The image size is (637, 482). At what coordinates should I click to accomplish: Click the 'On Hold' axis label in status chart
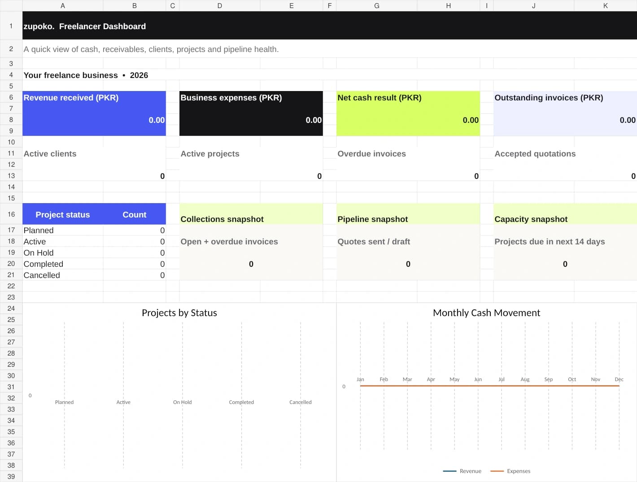pyautogui.click(x=182, y=402)
